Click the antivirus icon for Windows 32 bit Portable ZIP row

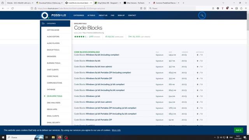pyautogui.click(x=198, y=120)
